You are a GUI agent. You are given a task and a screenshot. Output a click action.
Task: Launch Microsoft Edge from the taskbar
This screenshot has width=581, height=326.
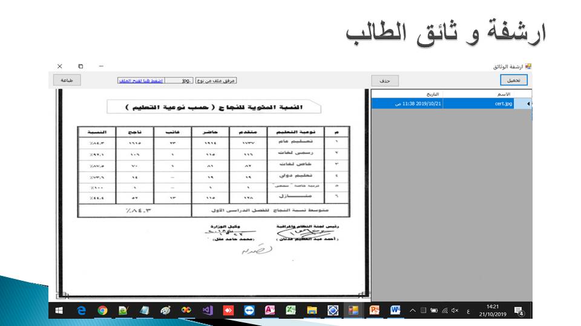coord(81,310)
